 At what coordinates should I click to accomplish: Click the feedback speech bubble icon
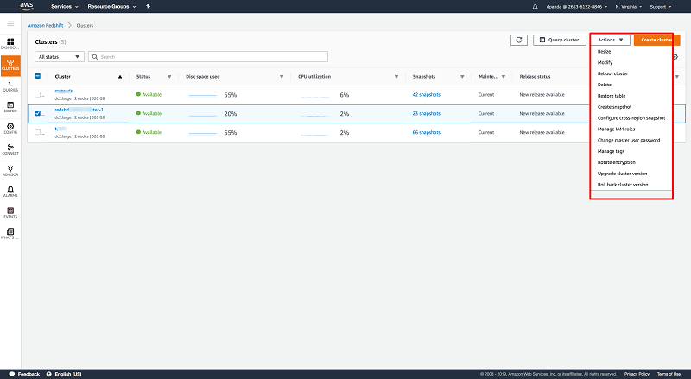click(x=12, y=374)
